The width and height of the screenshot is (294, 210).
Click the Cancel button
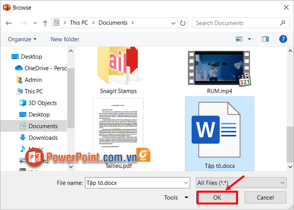click(x=265, y=198)
